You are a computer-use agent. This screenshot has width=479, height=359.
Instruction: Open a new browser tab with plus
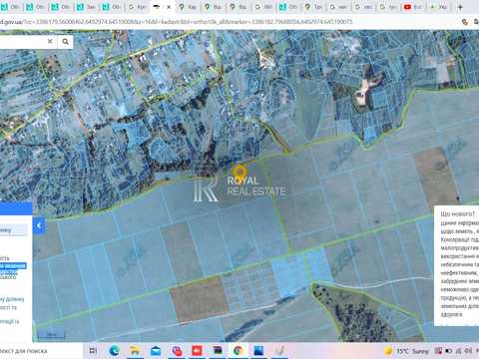point(460,7)
